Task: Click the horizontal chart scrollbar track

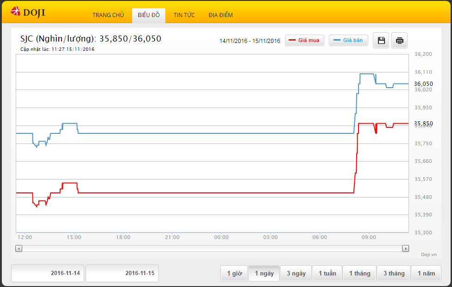Action: point(212,248)
